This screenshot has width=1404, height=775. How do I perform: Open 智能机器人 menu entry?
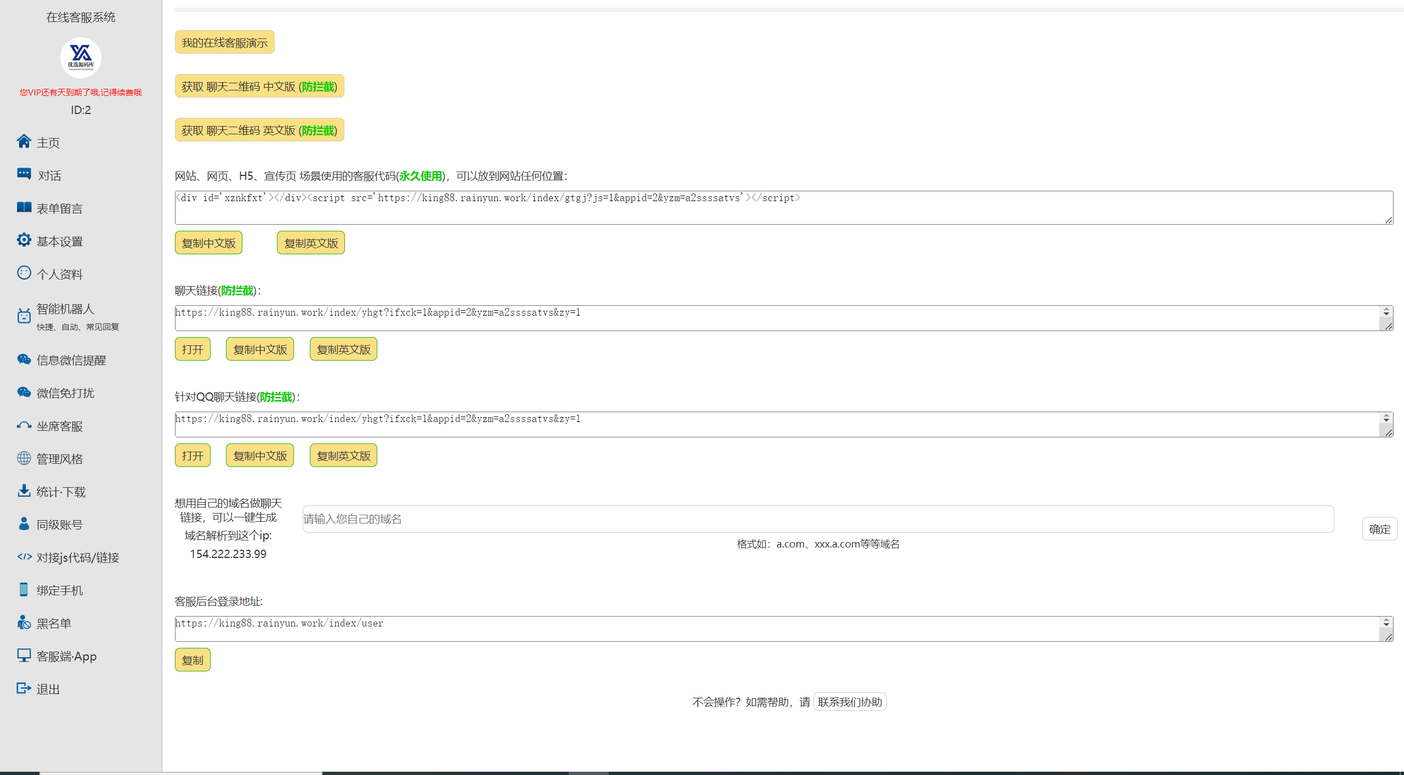click(66, 309)
